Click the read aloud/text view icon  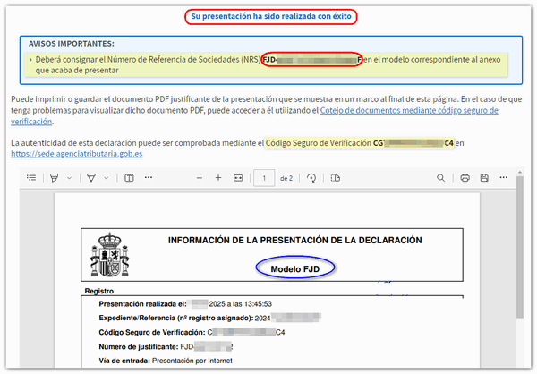[129, 178]
